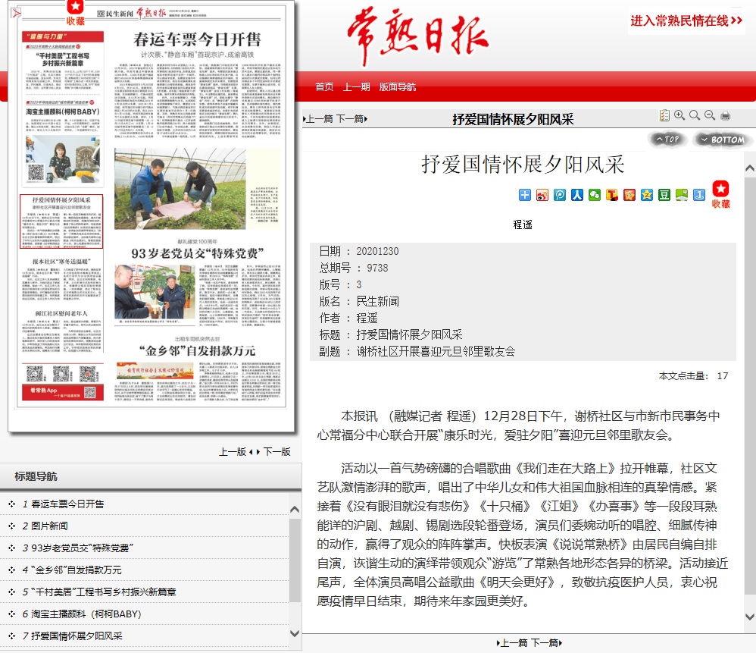Click down arrow of title list scrollbar
Viewport: 756px width, 653px height.
coord(295,633)
